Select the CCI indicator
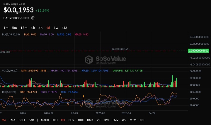 click(x=142, y=120)
